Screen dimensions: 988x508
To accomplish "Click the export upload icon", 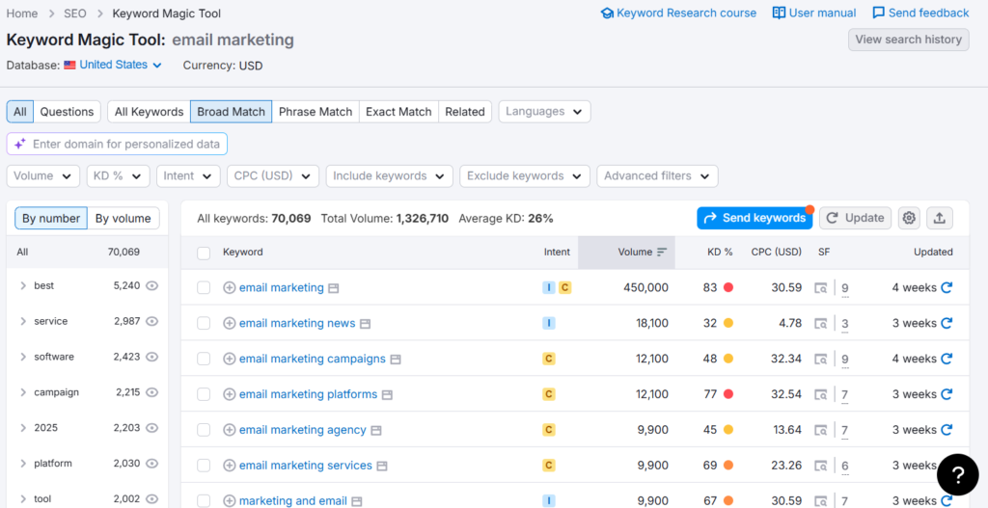I will [940, 218].
